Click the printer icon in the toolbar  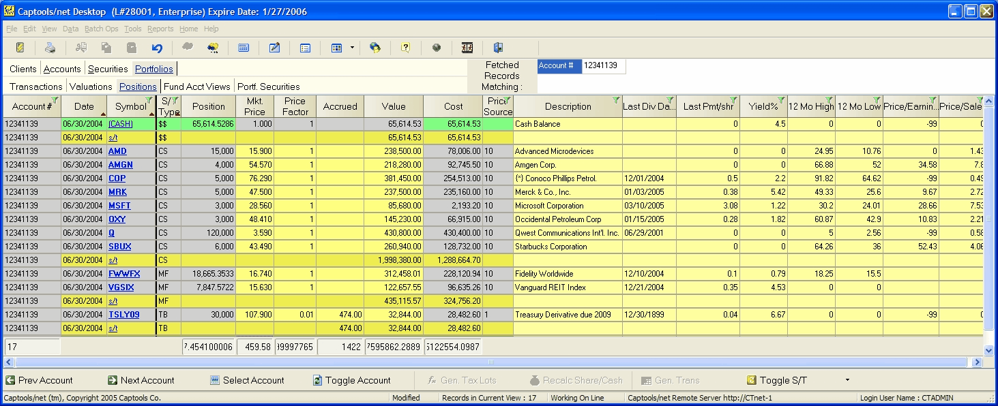(50, 48)
